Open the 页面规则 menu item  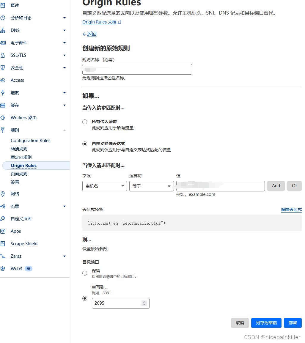click(18, 174)
